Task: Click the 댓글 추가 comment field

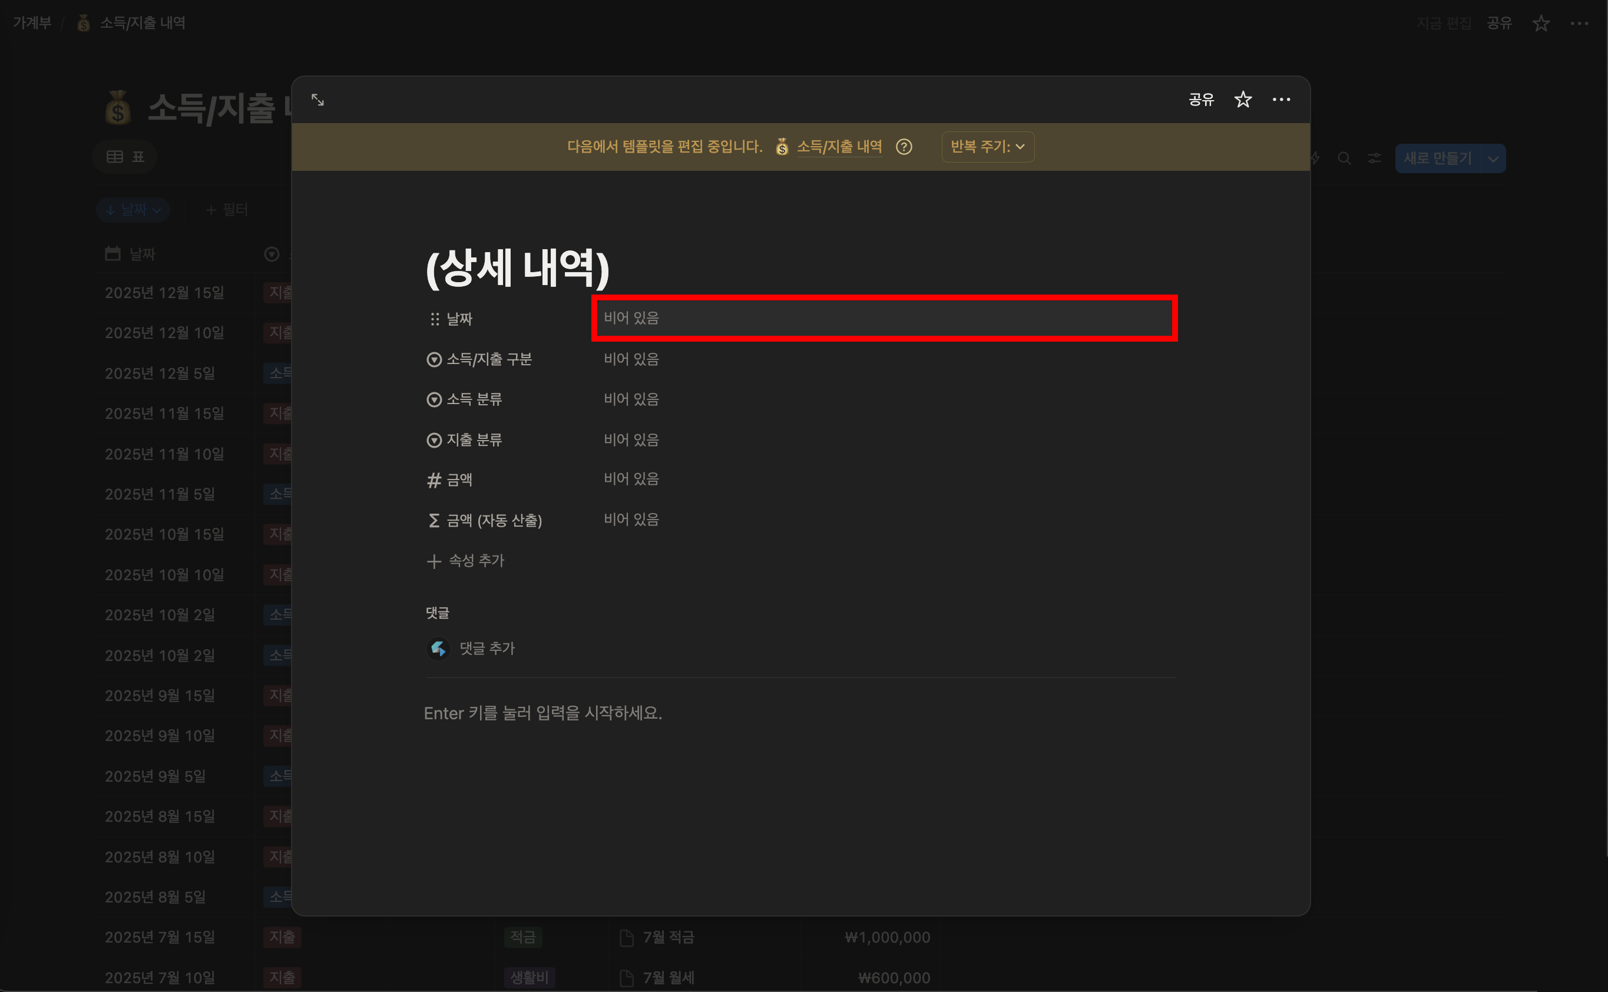Action: (487, 649)
